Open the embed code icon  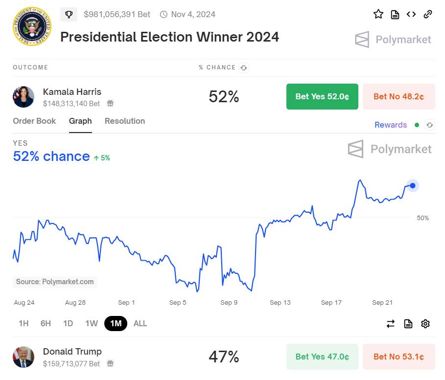pyautogui.click(x=411, y=14)
